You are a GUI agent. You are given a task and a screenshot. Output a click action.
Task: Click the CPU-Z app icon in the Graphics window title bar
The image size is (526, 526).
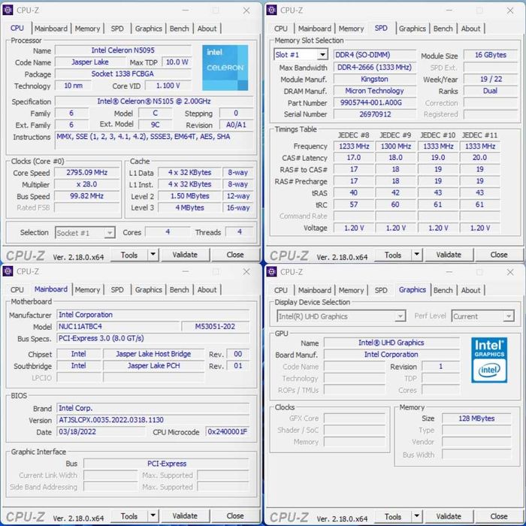[x=271, y=271]
